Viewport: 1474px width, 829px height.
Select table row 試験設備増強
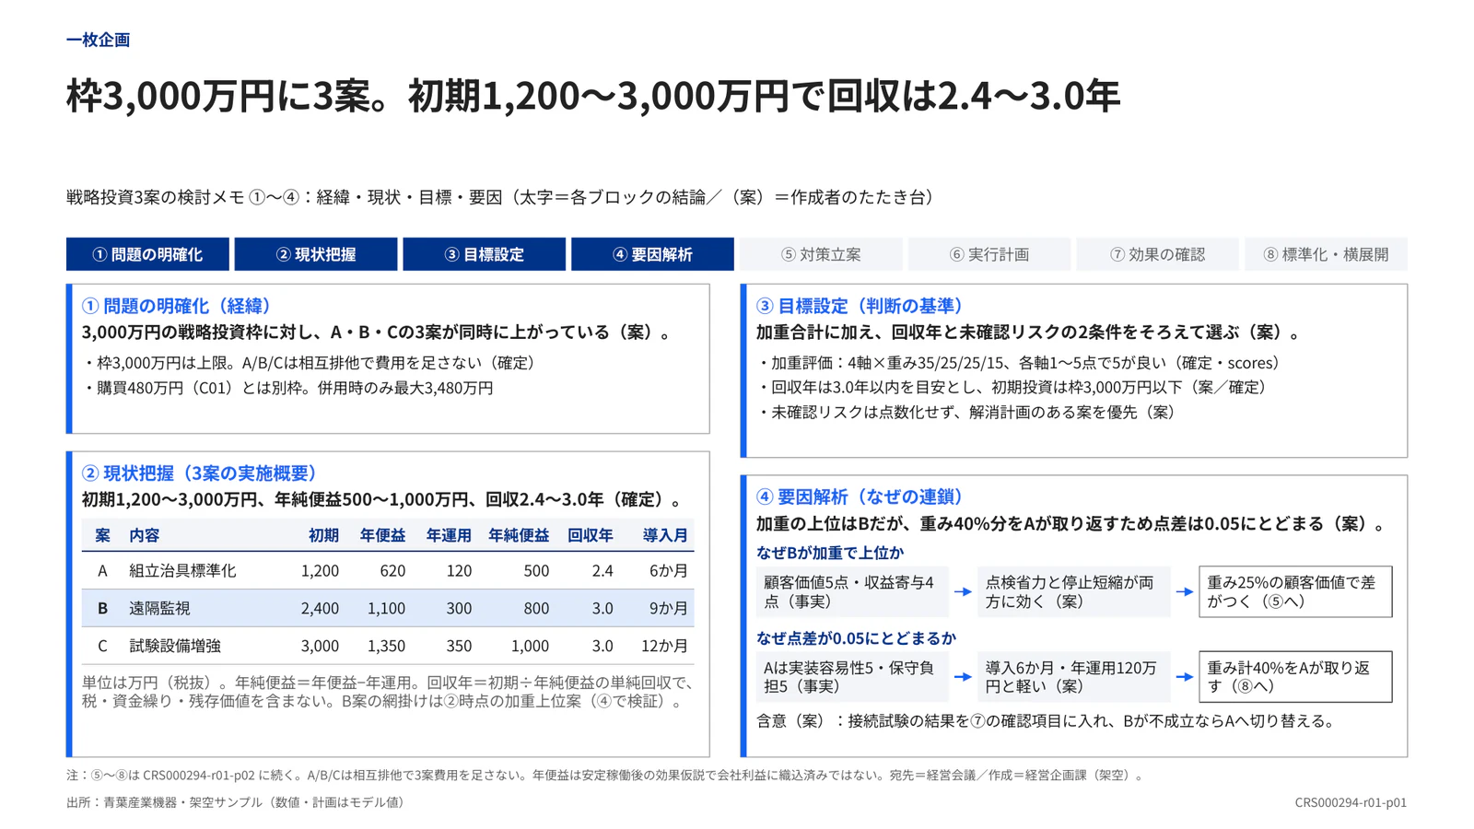click(x=388, y=646)
